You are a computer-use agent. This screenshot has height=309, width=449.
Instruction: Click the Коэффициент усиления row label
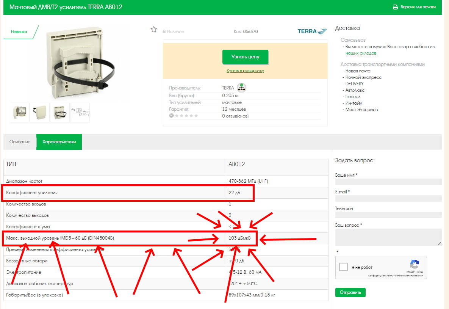32,193
